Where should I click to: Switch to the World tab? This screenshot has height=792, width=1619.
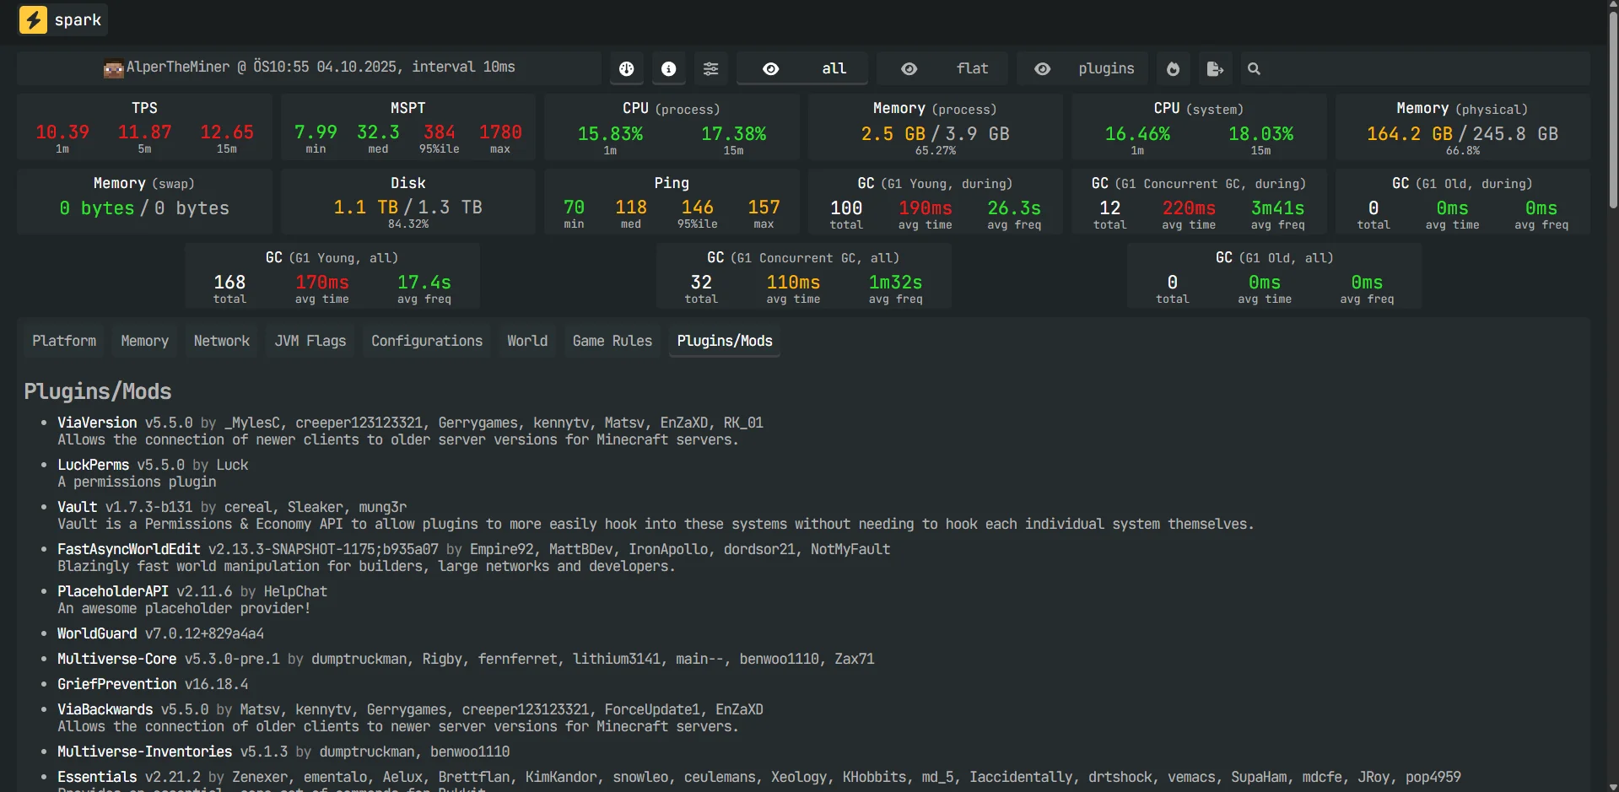point(527,341)
